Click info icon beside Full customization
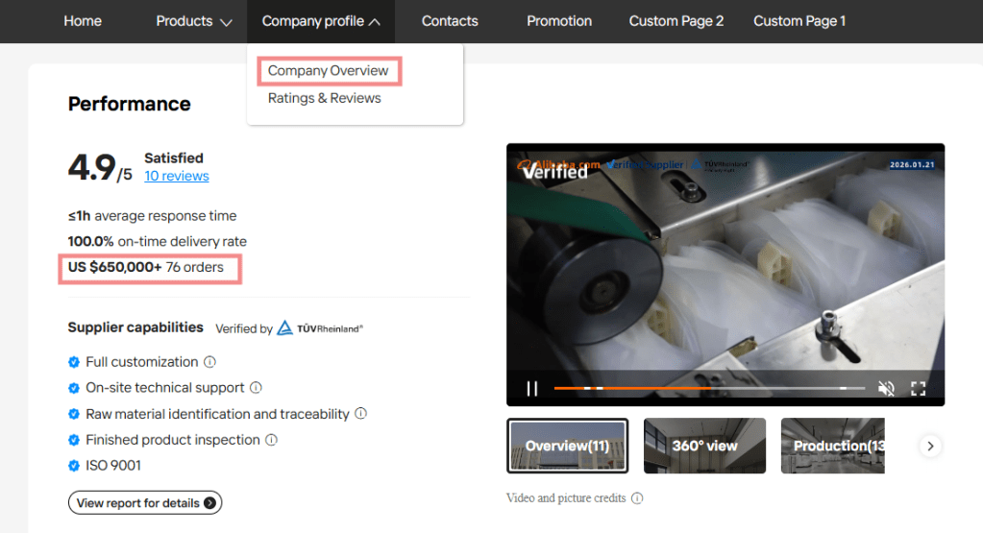The width and height of the screenshot is (983, 533). pos(209,362)
